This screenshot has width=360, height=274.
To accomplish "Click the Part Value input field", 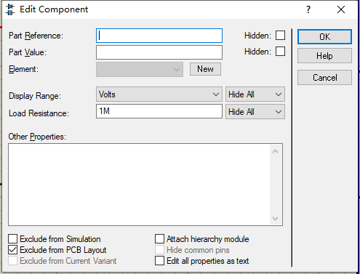I will [x=159, y=52].
